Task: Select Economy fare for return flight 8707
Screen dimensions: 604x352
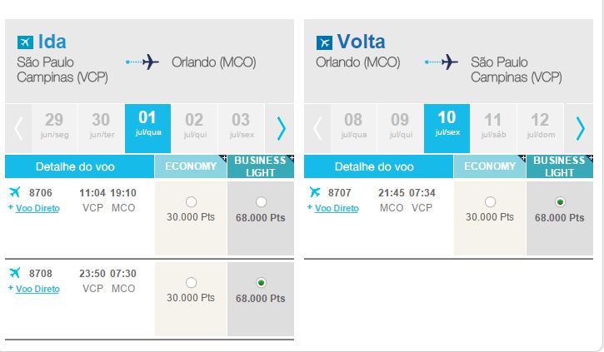Action: coord(490,201)
